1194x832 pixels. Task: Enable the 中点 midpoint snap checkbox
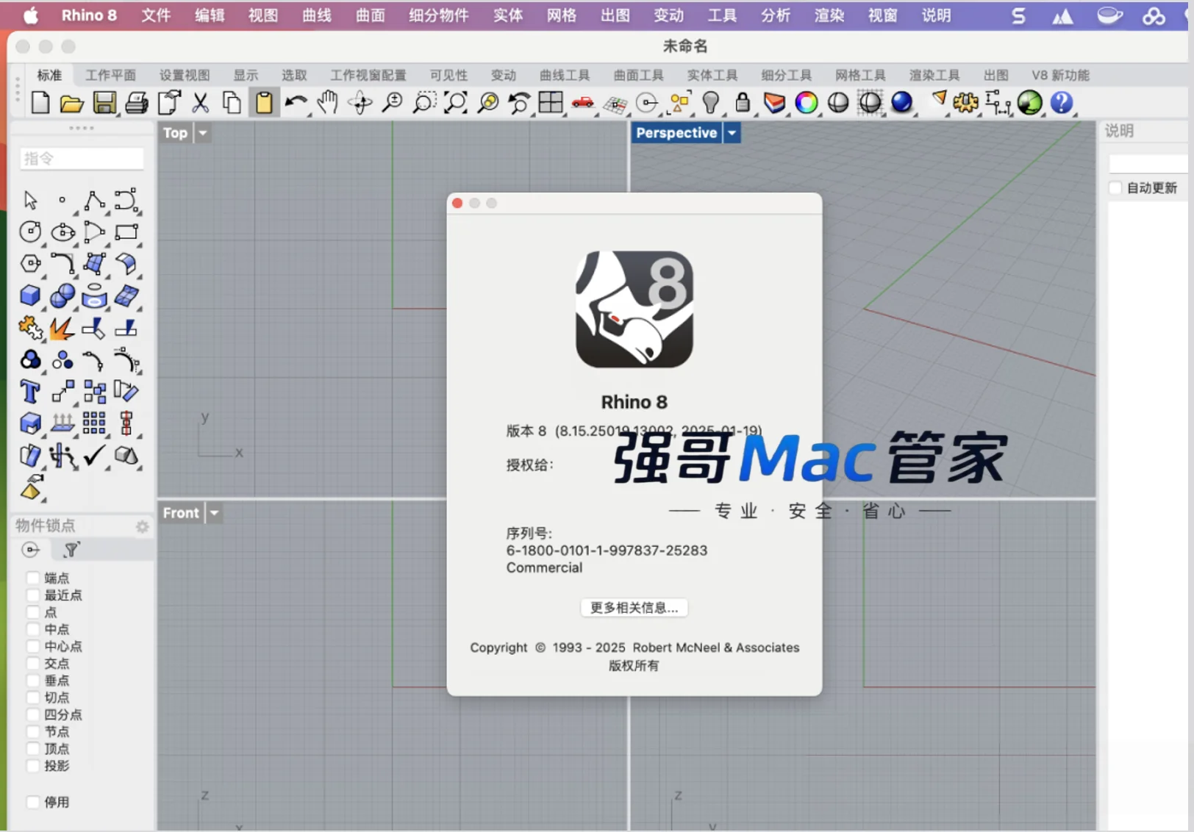[33, 629]
